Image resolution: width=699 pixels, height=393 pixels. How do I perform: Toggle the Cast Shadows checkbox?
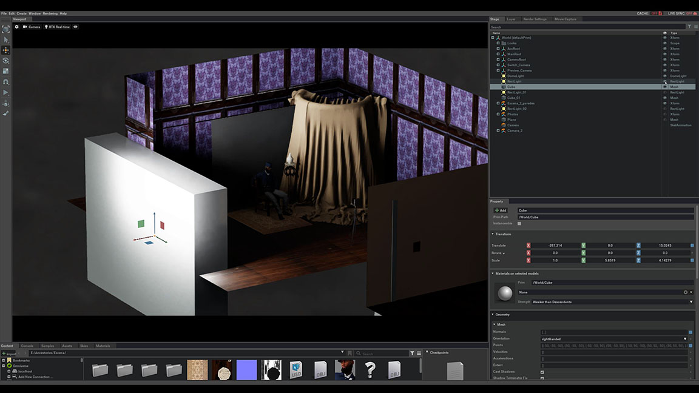pyautogui.click(x=542, y=372)
